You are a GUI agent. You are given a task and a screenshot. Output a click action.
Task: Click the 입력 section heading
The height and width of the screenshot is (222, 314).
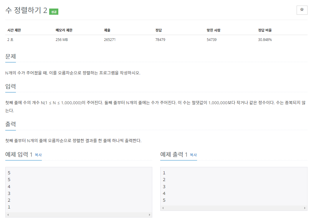pos(11,86)
